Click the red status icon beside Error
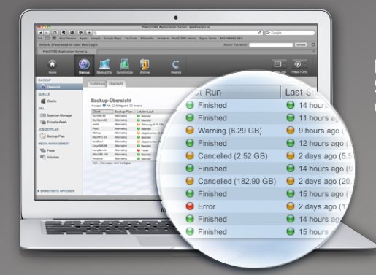This screenshot has height=275, width=376. click(x=190, y=206)
